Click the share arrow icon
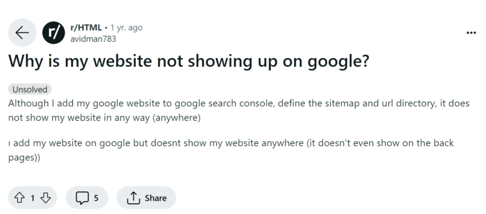 tap(133, 198)
